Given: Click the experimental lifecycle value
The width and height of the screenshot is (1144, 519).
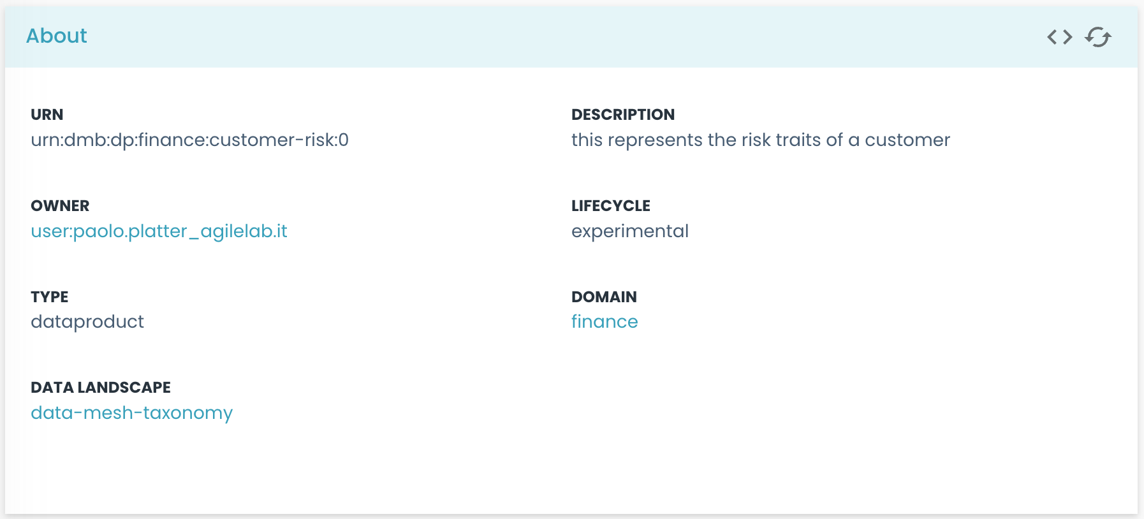Looking at the screenshot, I should (629, 231).
